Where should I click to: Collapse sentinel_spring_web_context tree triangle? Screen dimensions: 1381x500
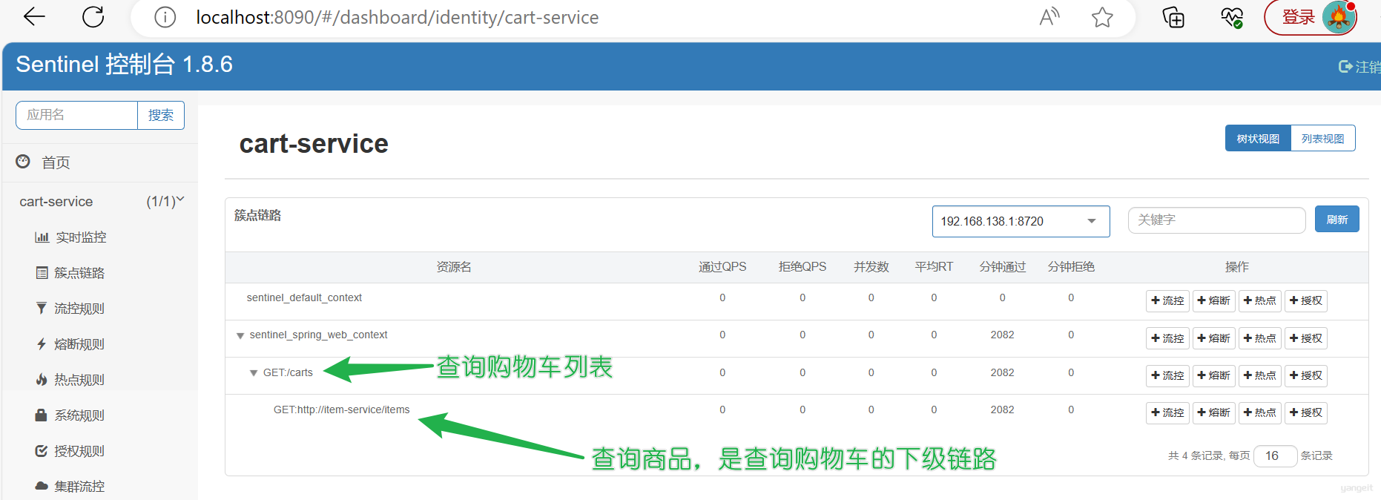tap(240, 336)
